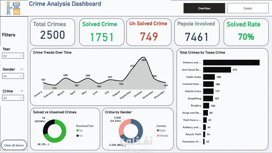Click the black No legend marker
Viewport: 272px width, 153px height.
[x=77, y=136]
